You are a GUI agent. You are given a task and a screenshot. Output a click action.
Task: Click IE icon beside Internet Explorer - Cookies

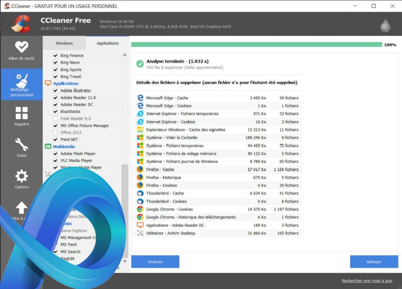click(x=140, y=122)
